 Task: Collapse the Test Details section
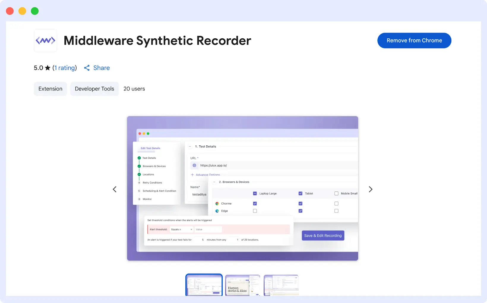point(190,146)
